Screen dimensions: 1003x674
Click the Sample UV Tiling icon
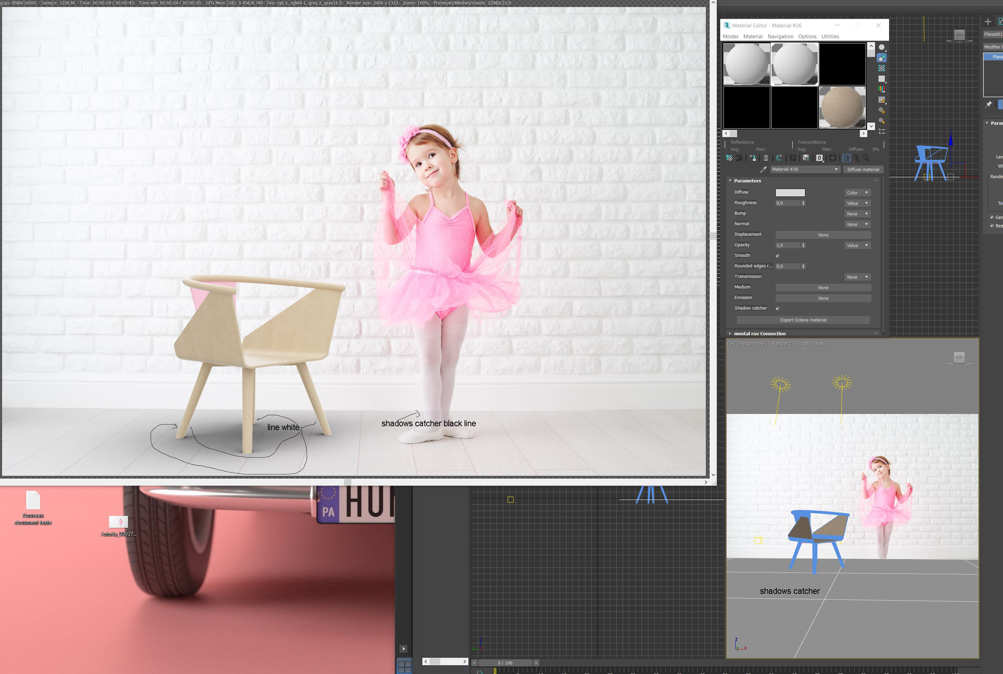coord(882,79)
